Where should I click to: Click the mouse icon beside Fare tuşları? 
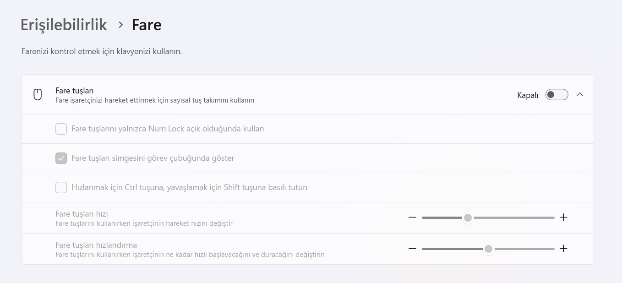38,95
